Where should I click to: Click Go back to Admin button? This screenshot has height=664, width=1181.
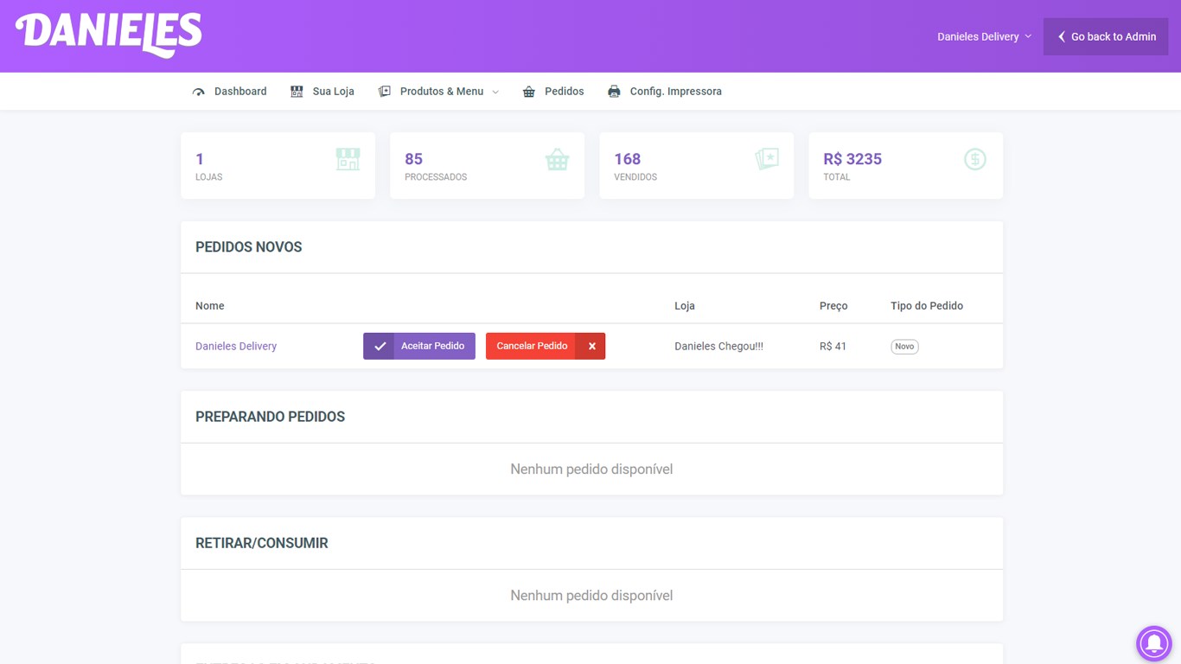tap(1106, 36)
